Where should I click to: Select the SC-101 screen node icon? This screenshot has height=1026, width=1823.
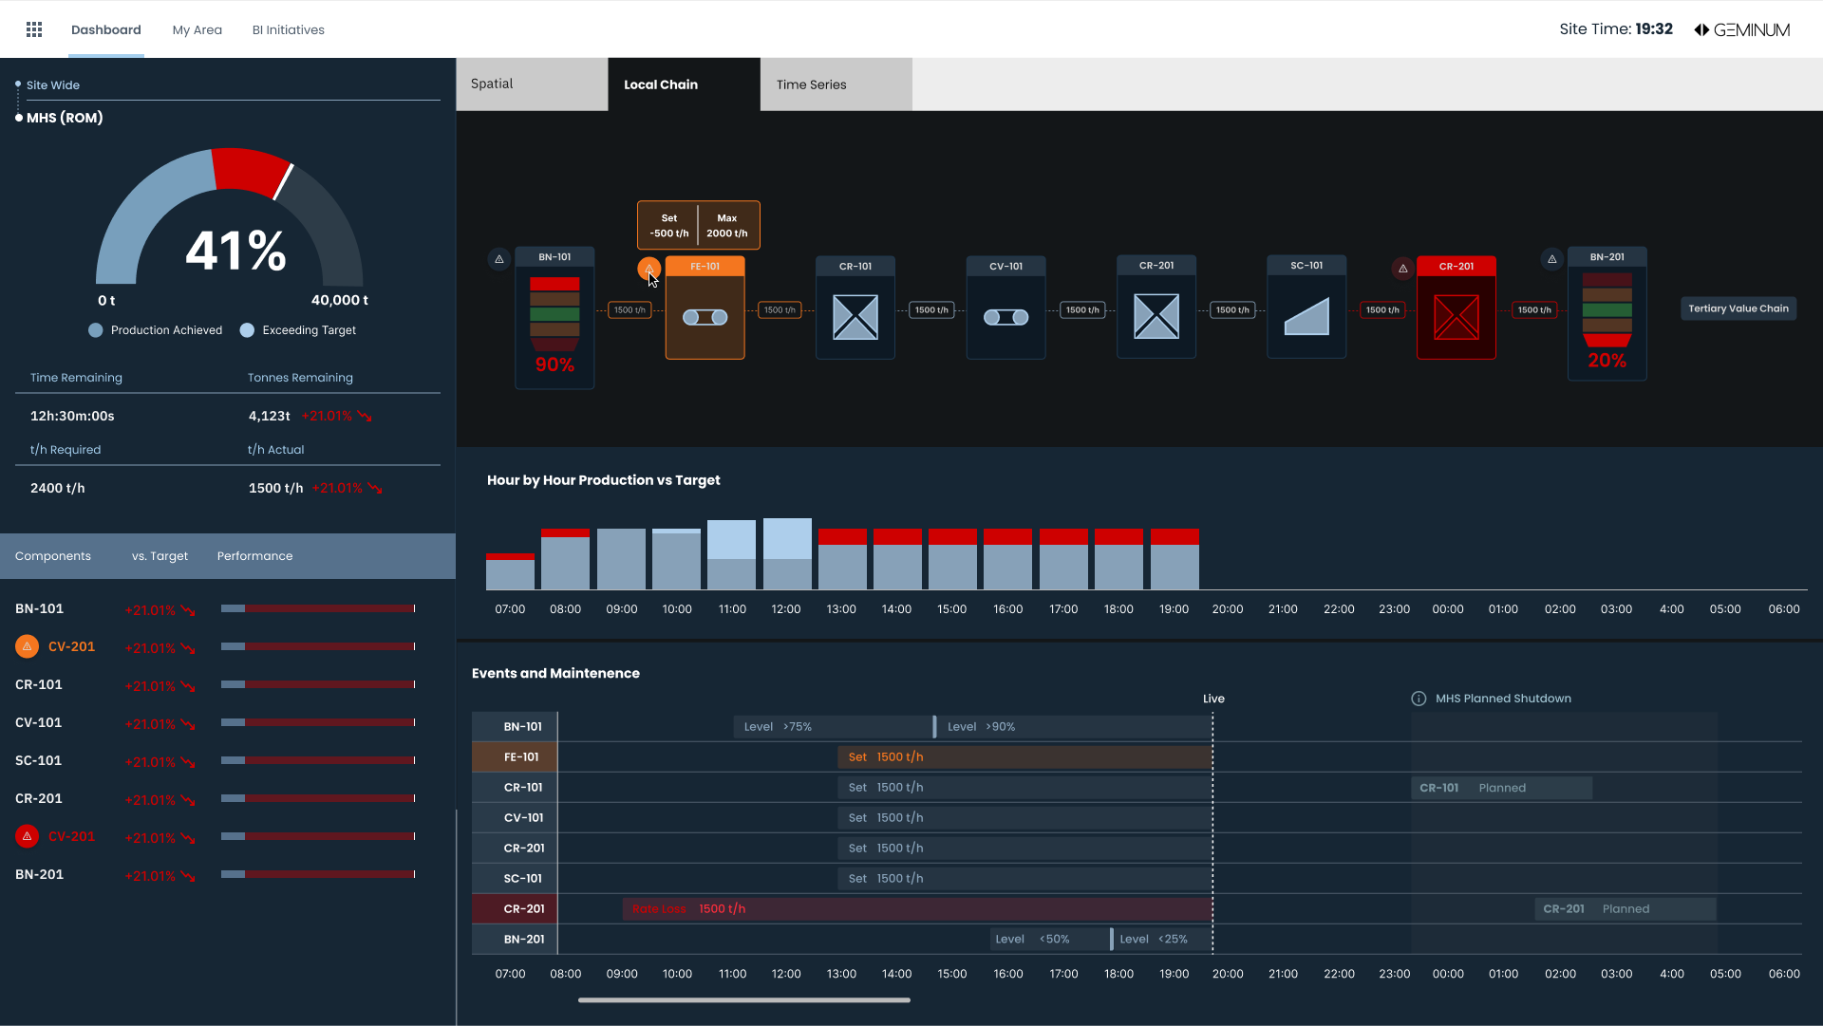tap(1306, 317)
